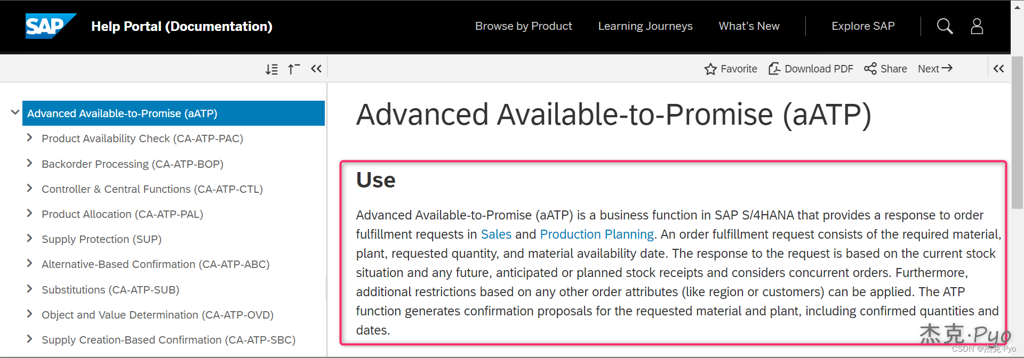Expand Product Availability Check (CA-ATP-PAC)
This screenshot has width=1024, height=358.
[x=30, y=138]
